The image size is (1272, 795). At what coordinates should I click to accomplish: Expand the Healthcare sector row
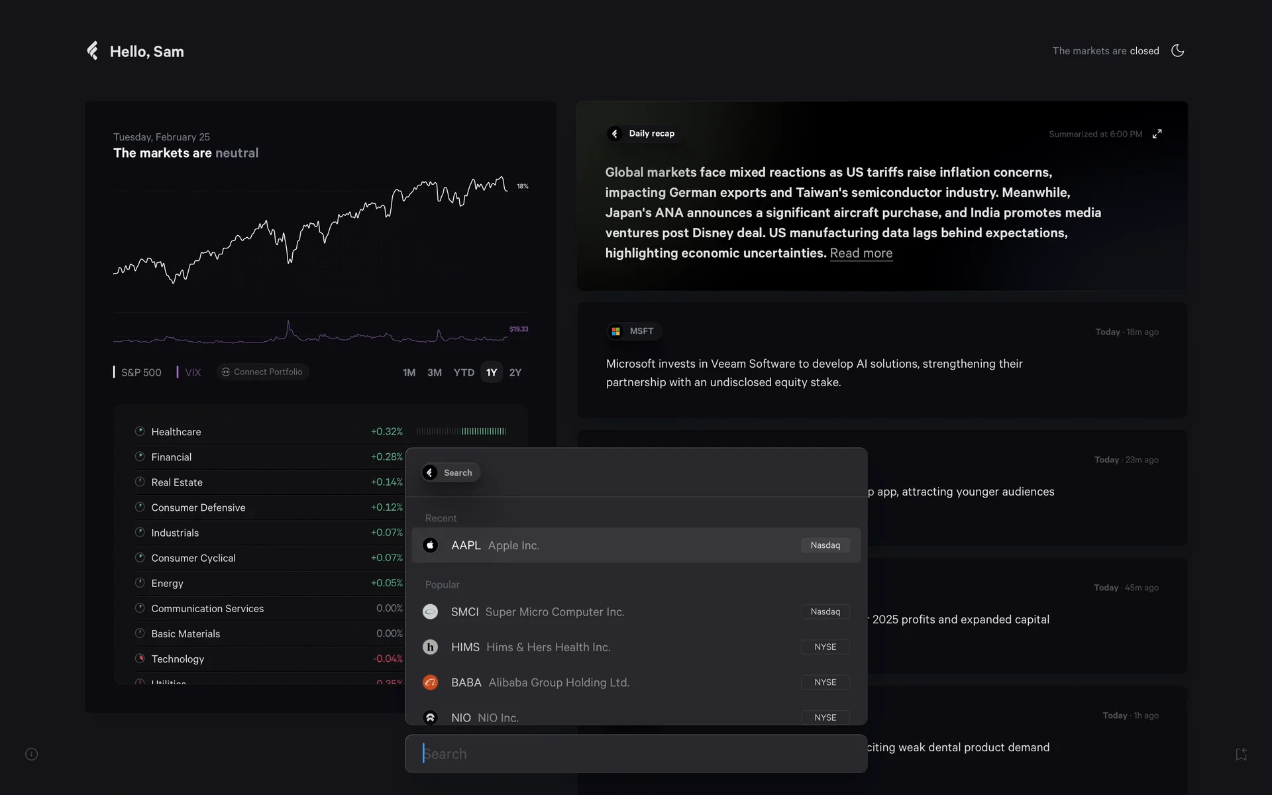pos(176,432)
